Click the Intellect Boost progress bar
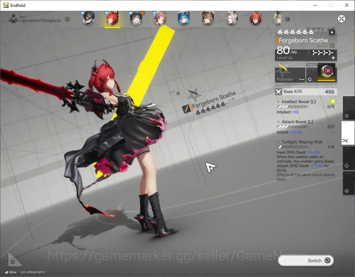Viewport: 355px width, 277px height. pos(292,107)
